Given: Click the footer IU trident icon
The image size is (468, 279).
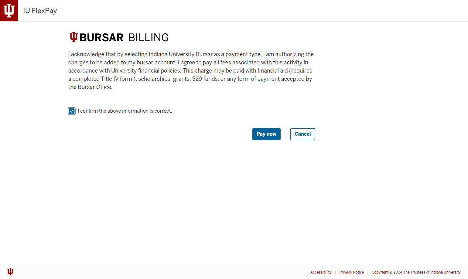Looking at the screenshot, I should point(10,271).
